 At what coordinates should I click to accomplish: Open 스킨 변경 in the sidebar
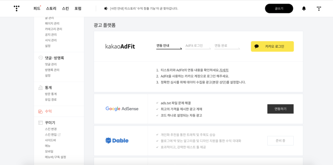pyautogui.click(x=51, y=129)
